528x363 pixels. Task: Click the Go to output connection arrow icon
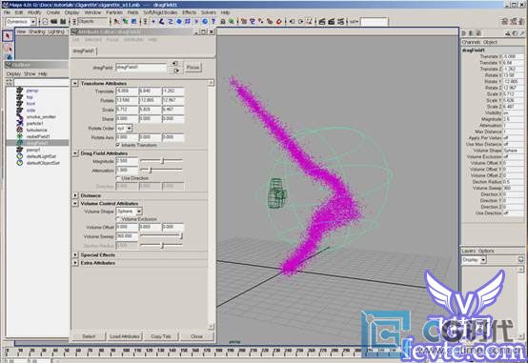(175, 71)
